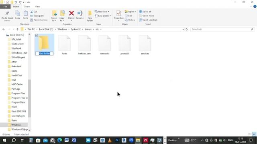Click the Task View taskbar icon

[x=22, y=140]
